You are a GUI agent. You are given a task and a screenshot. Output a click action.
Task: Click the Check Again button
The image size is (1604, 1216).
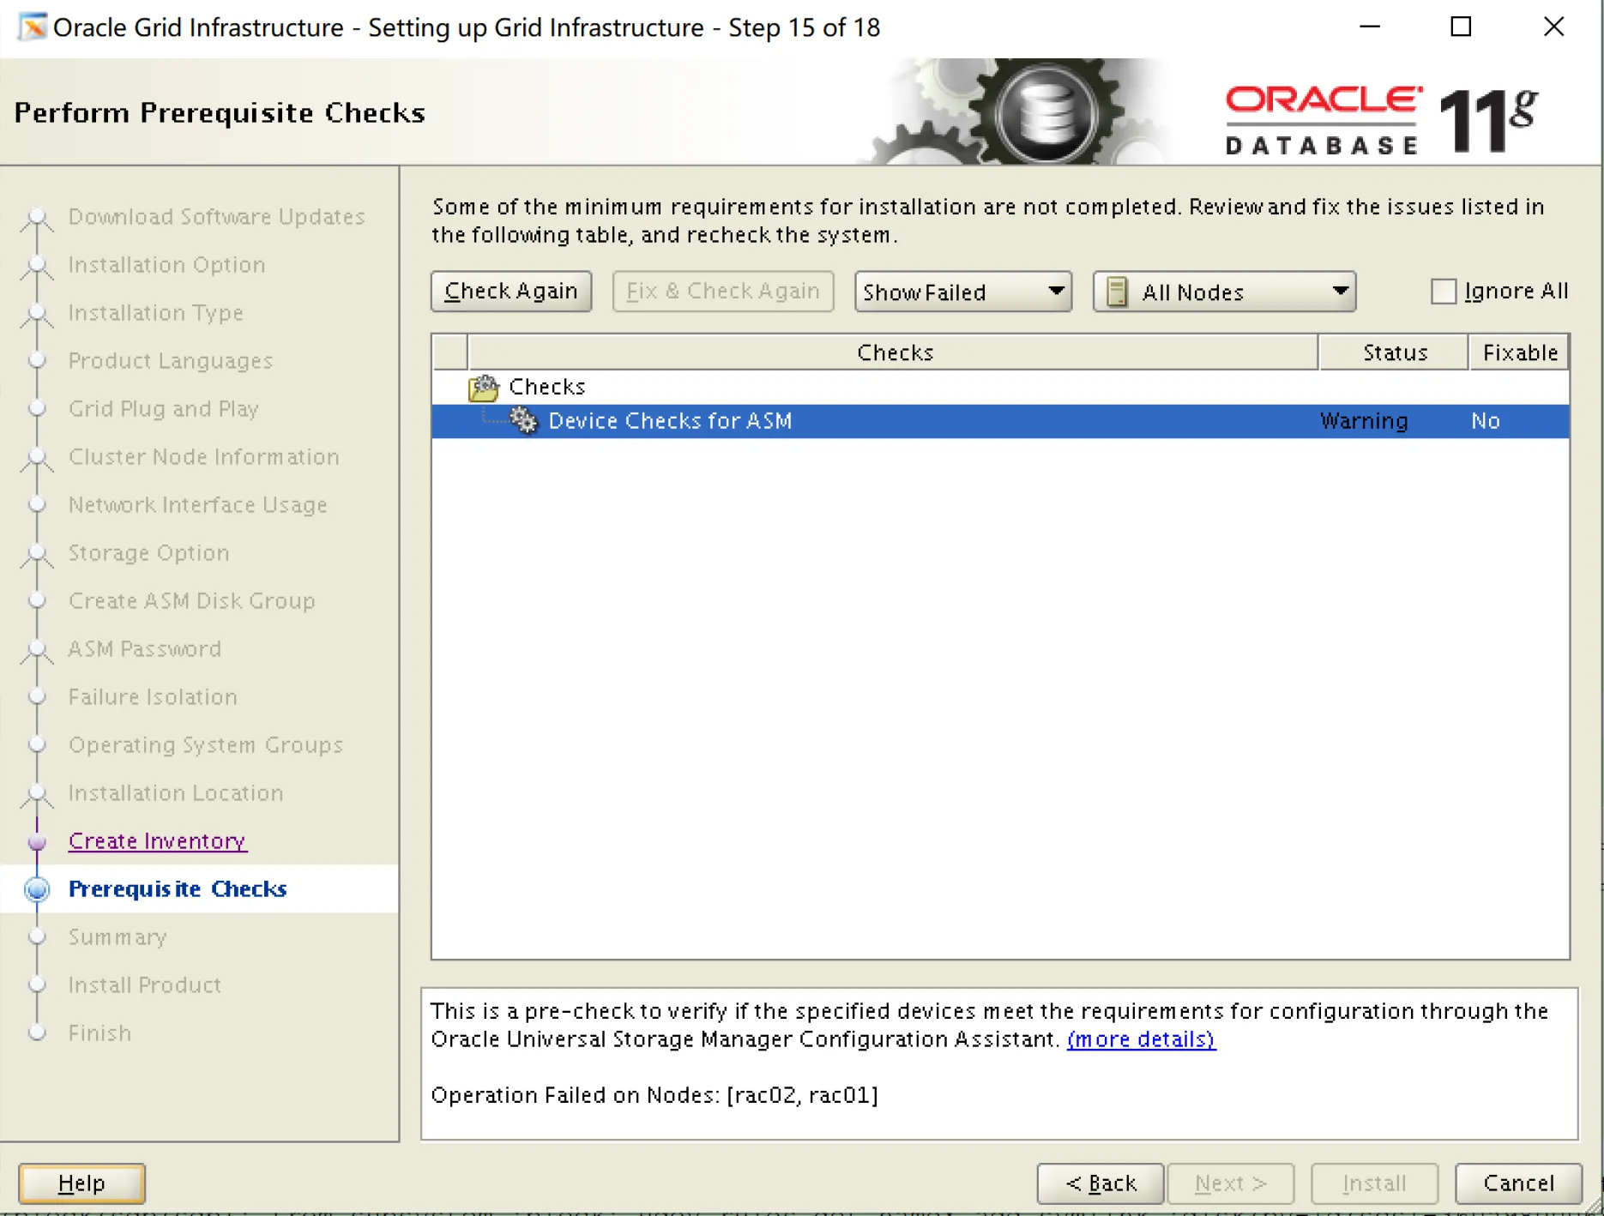(510, 291)
